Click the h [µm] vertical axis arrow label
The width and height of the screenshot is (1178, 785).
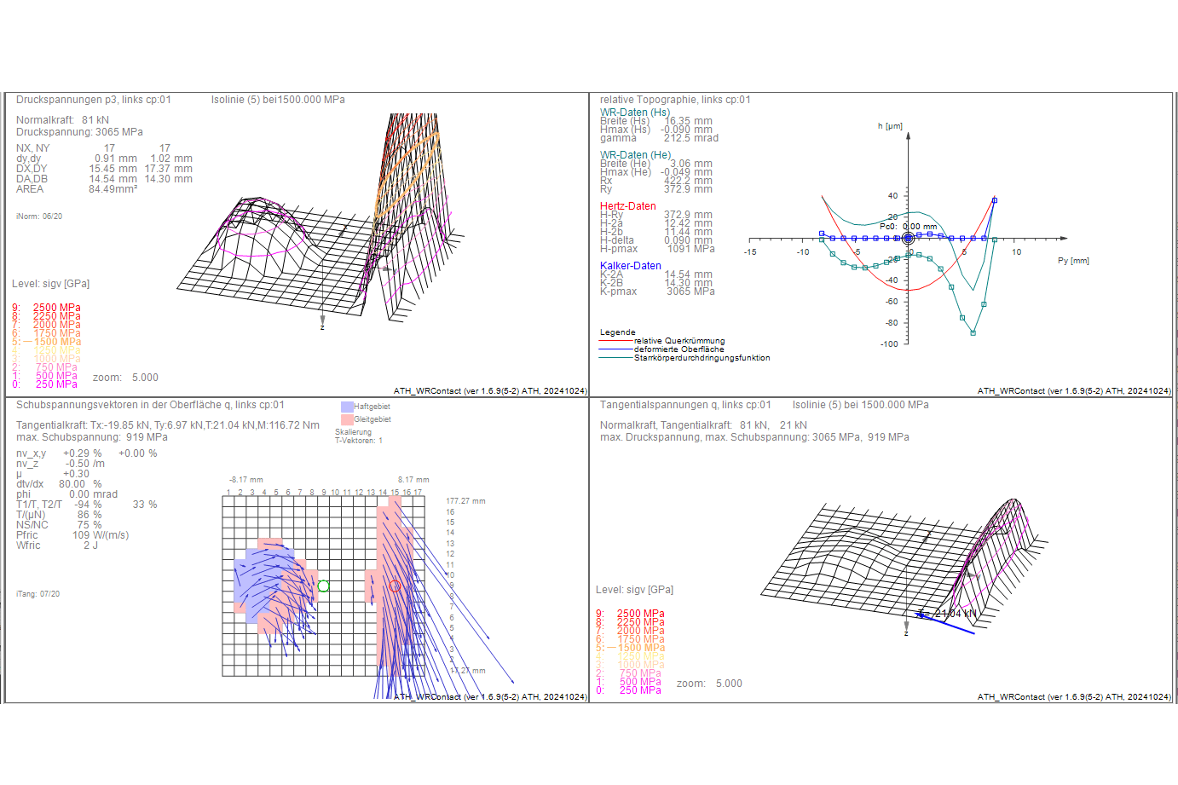pyautogui.click(x=890, y=126)
